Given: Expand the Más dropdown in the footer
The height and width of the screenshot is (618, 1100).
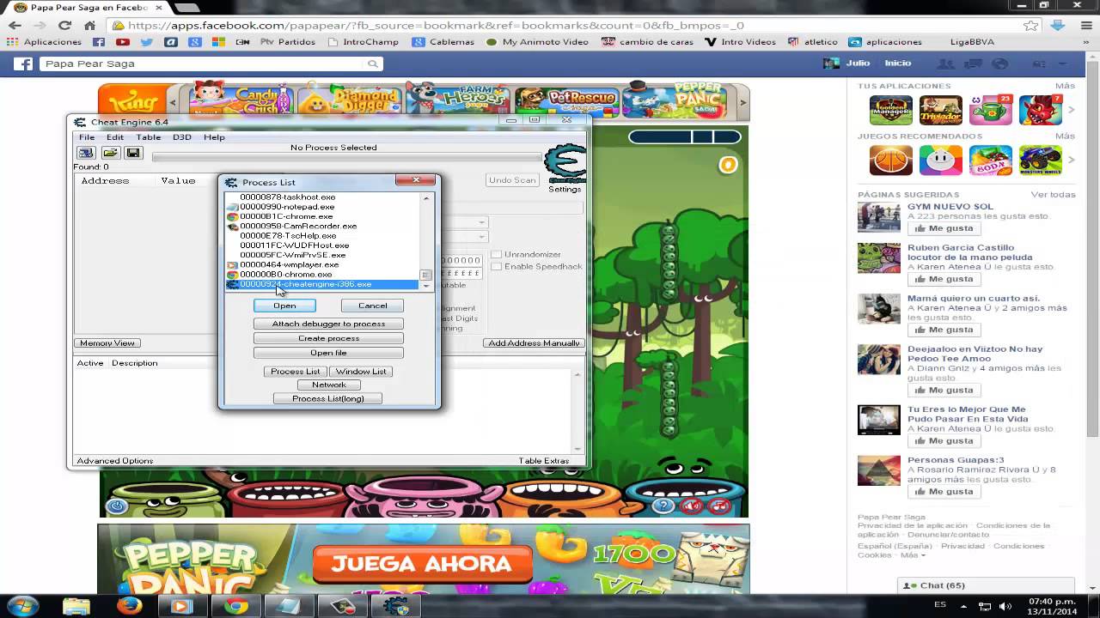Looking at the screenshot, I should click(914, 555).
